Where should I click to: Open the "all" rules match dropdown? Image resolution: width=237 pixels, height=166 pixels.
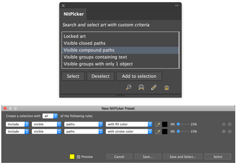point(50,116)
